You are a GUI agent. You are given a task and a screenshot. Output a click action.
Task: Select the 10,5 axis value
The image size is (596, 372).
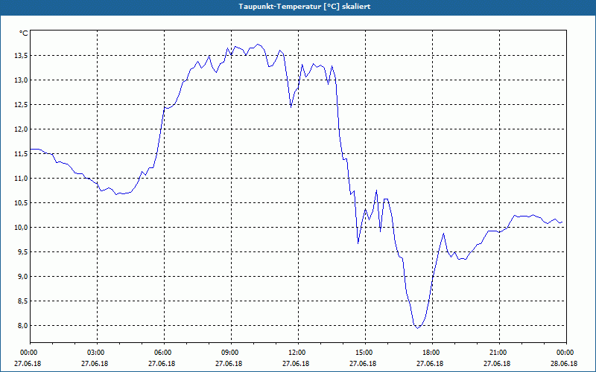point(21,203)
